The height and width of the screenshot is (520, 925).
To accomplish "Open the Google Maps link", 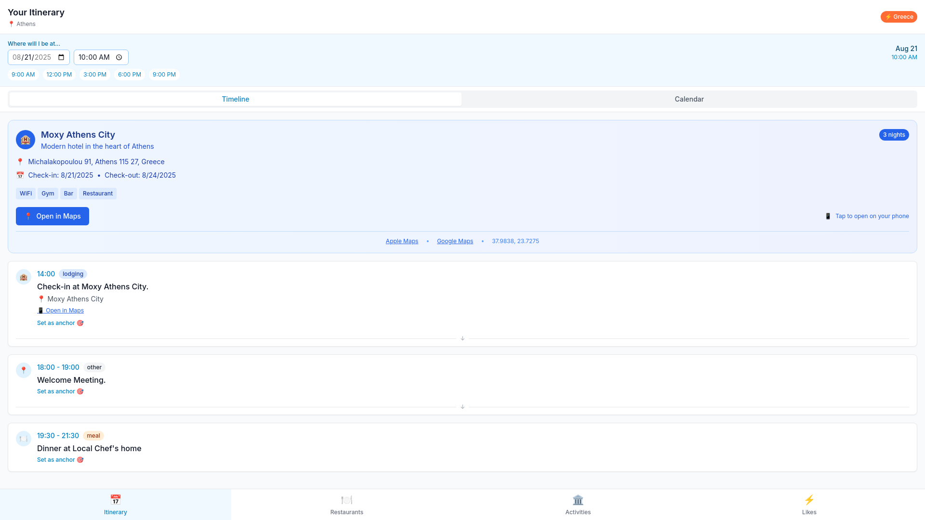I will pyautogui.click(x=455, y=241).
